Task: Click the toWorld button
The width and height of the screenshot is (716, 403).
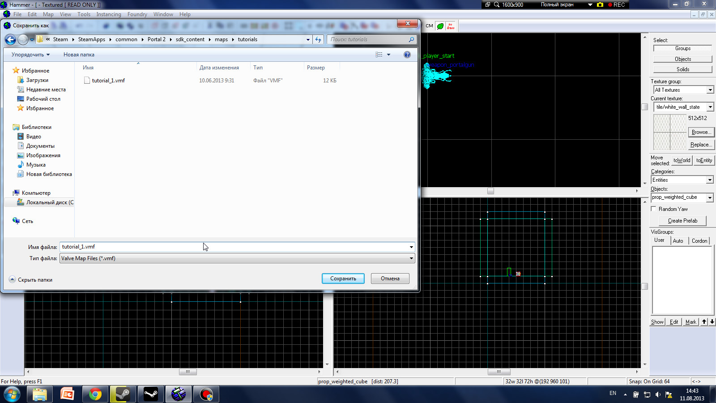Action: click(682, 160)
